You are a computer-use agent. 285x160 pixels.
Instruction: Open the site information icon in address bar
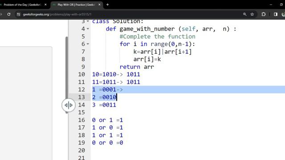click(18, 14)
